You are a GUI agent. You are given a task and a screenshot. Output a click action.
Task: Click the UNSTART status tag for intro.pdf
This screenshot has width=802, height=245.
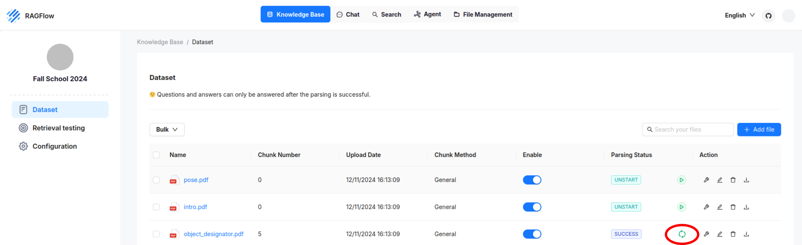tap(626, 207)
